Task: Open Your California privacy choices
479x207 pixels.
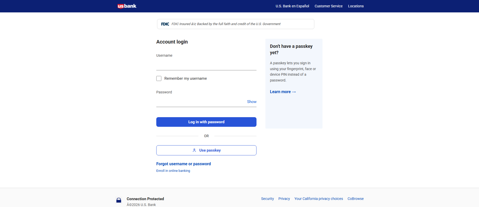Action: click(319, 199)
